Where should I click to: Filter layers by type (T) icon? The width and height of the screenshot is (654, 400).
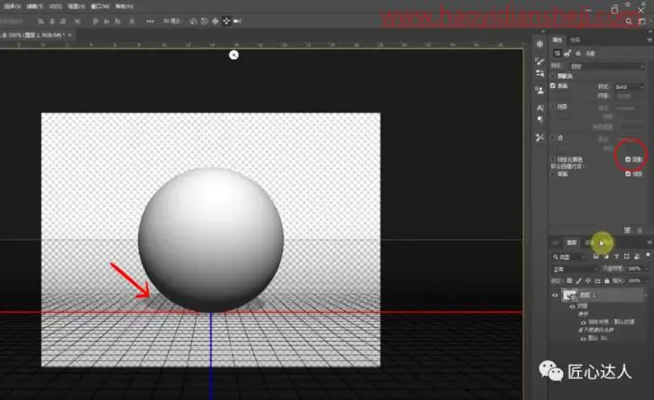[617, 256]
